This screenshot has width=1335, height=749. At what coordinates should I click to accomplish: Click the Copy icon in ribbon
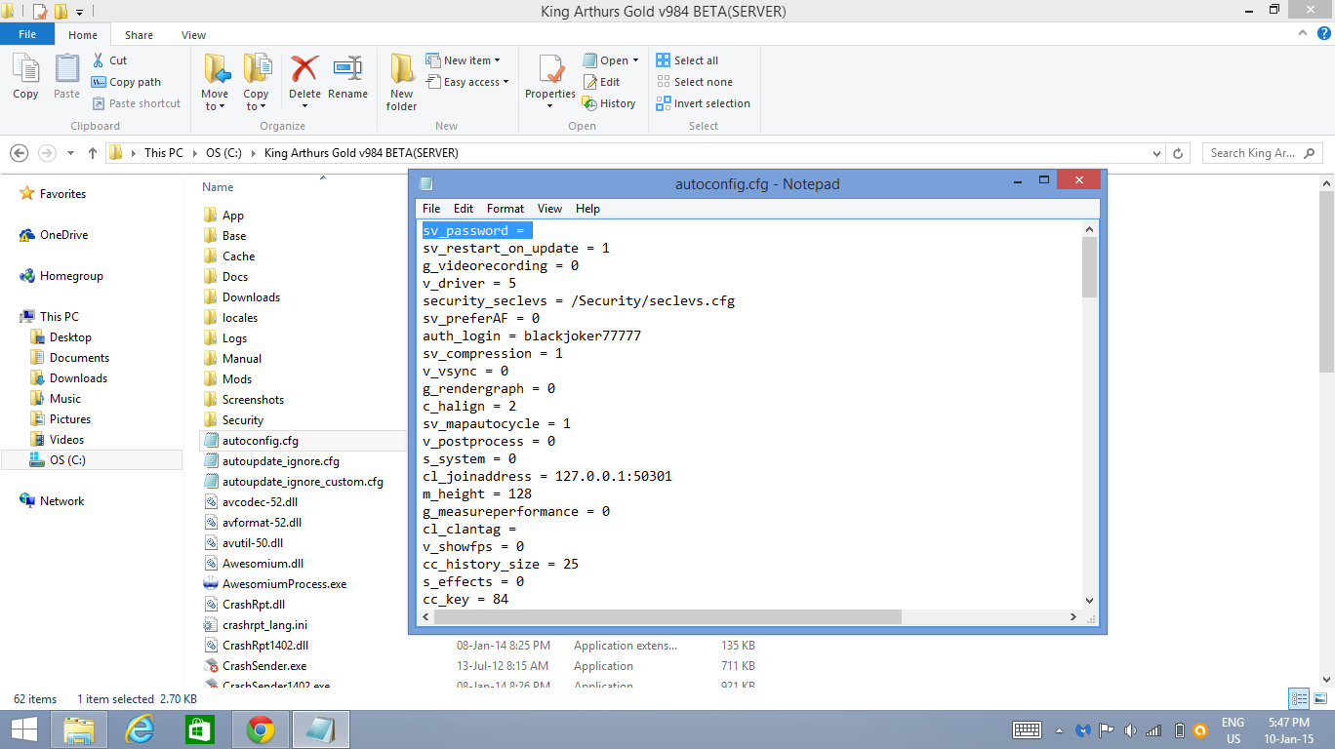[25, 70]
